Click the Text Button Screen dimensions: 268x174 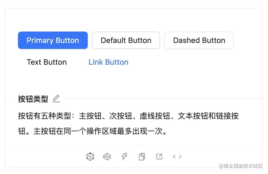[47, 62]
